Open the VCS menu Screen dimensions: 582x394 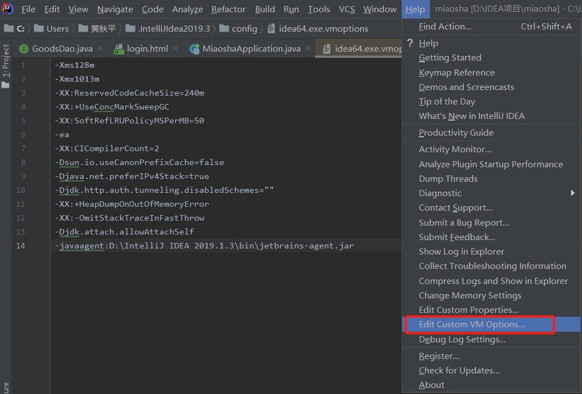tap(347, 9)
